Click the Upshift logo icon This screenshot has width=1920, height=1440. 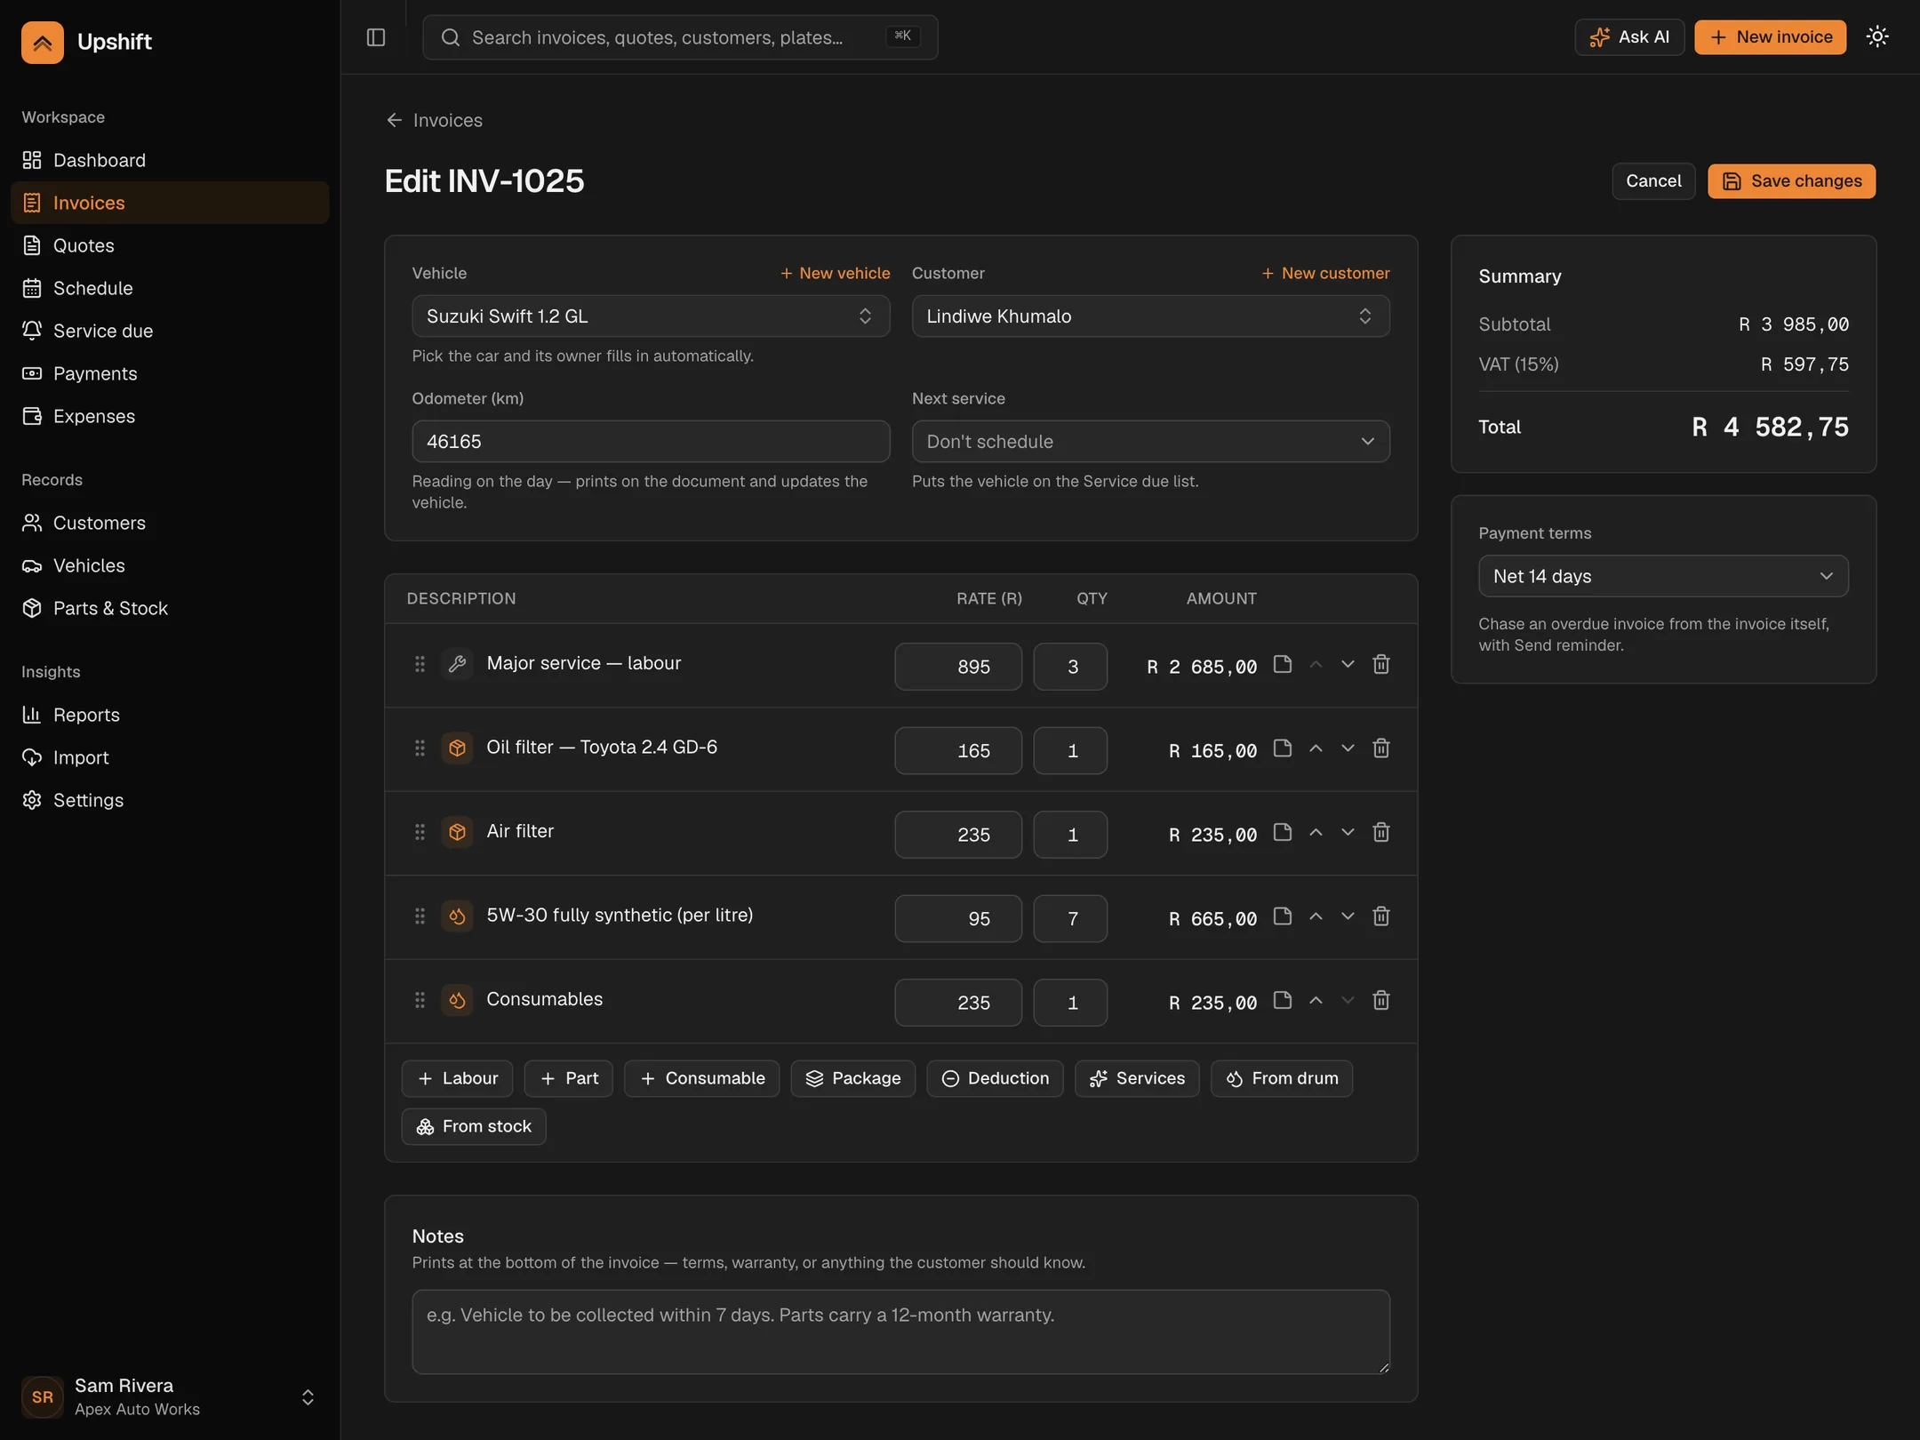43,42
